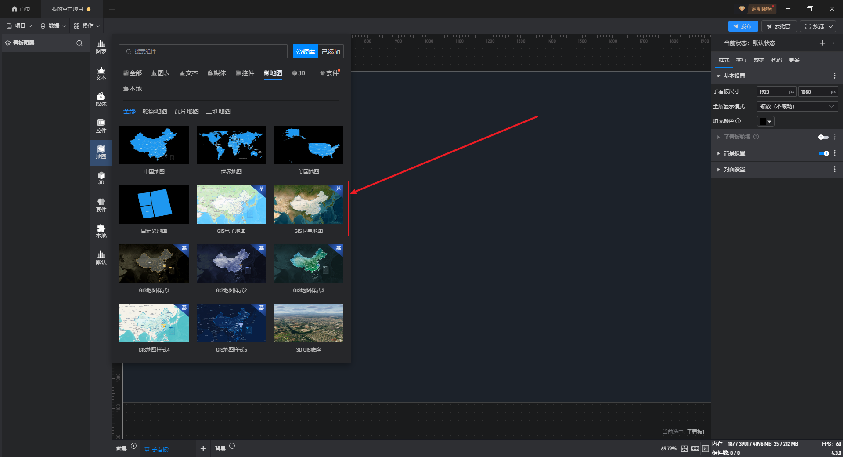Filter by 瓦片地图 category
Screen dimensions: 843x457
coord(187,112)
